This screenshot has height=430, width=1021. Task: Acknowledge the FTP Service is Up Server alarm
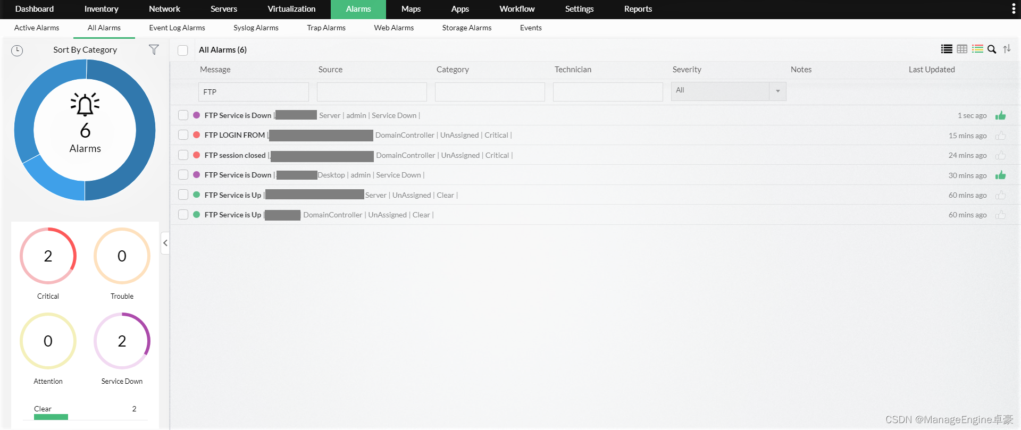pyautogui.click(x=1000, y=195)
